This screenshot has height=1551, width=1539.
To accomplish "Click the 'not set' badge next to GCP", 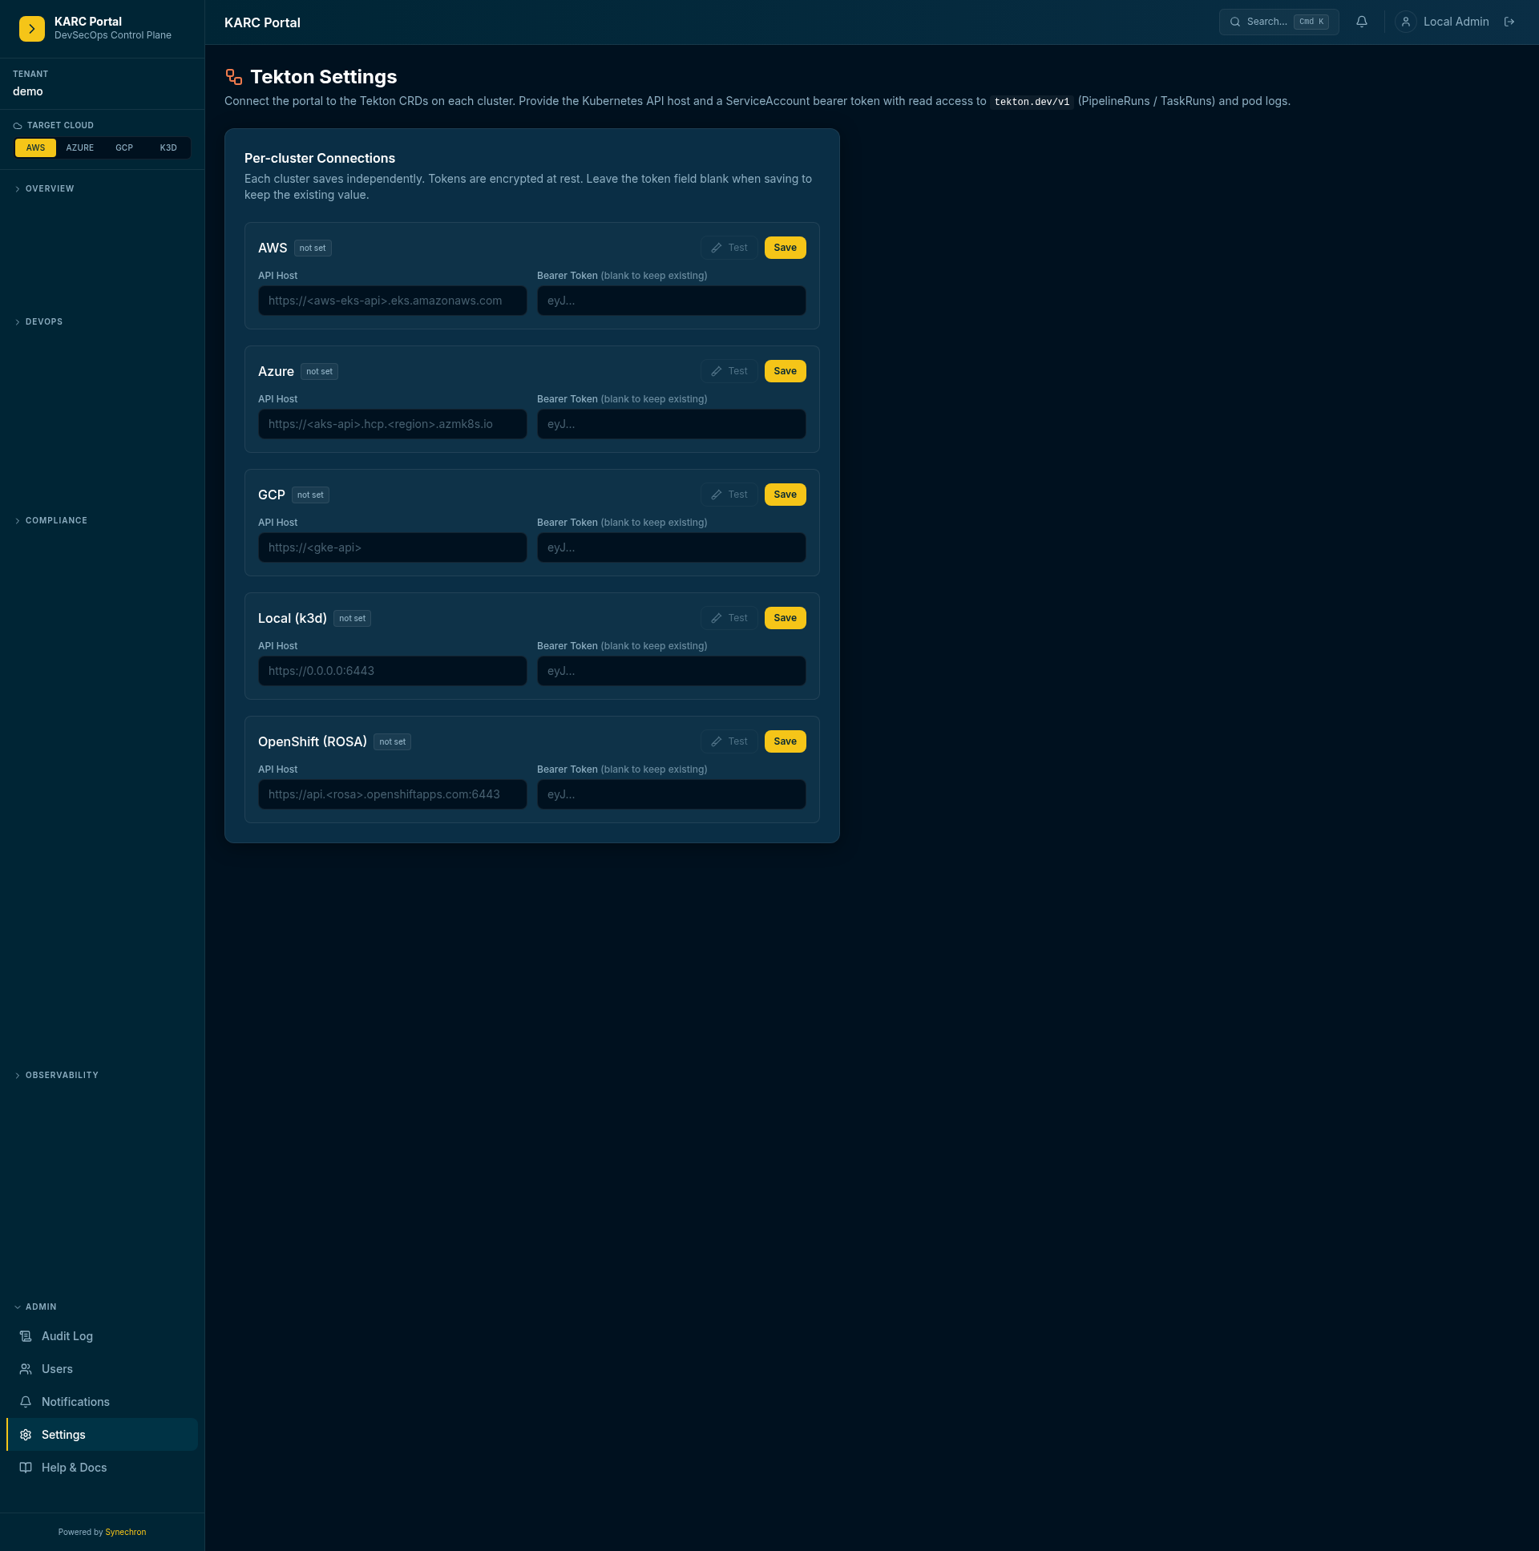I will tap(310, 495).
